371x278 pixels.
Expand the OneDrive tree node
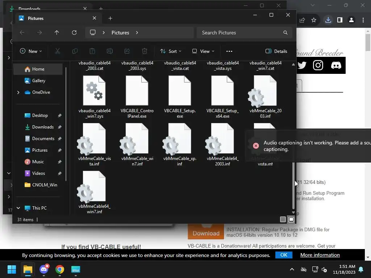click(x=18, y=92)
